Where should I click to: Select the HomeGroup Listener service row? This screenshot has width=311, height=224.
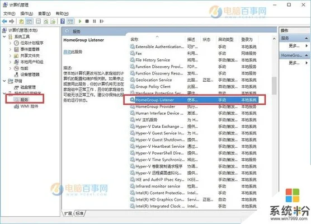(194, 100)
